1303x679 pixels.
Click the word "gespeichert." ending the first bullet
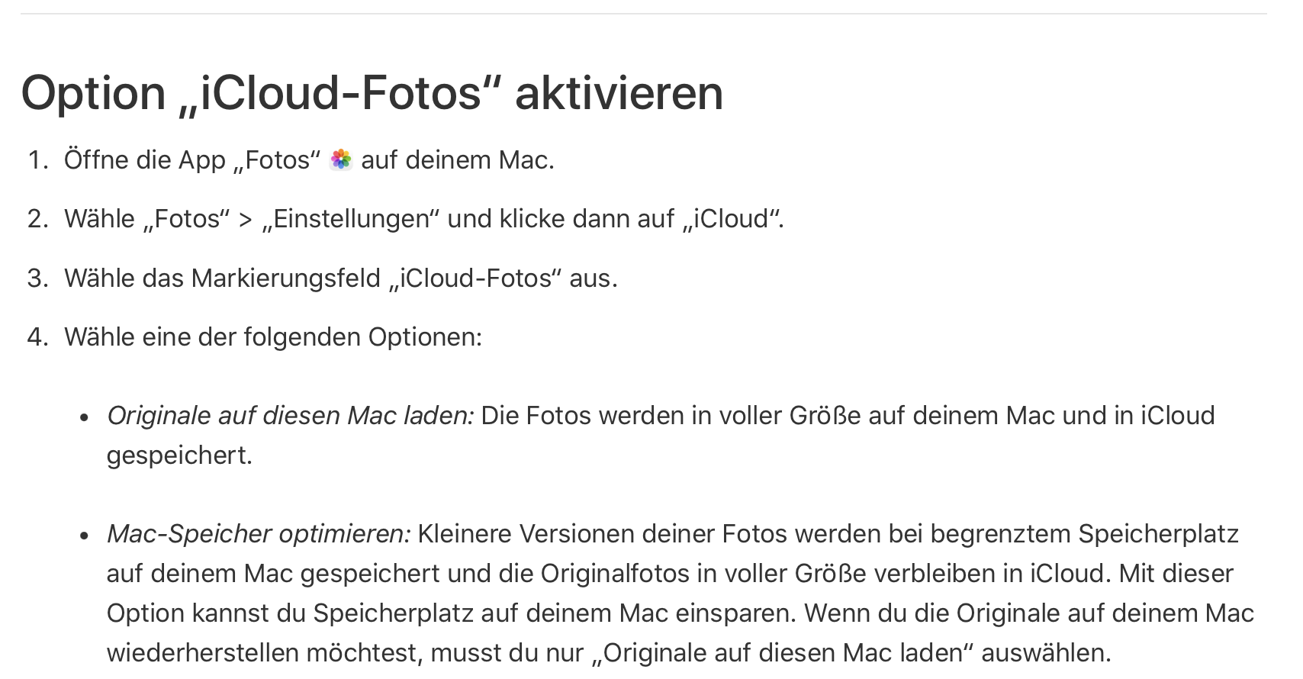[179, 455]
